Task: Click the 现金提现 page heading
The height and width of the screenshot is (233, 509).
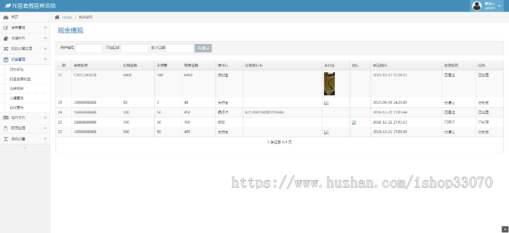Action: (71, 30)
